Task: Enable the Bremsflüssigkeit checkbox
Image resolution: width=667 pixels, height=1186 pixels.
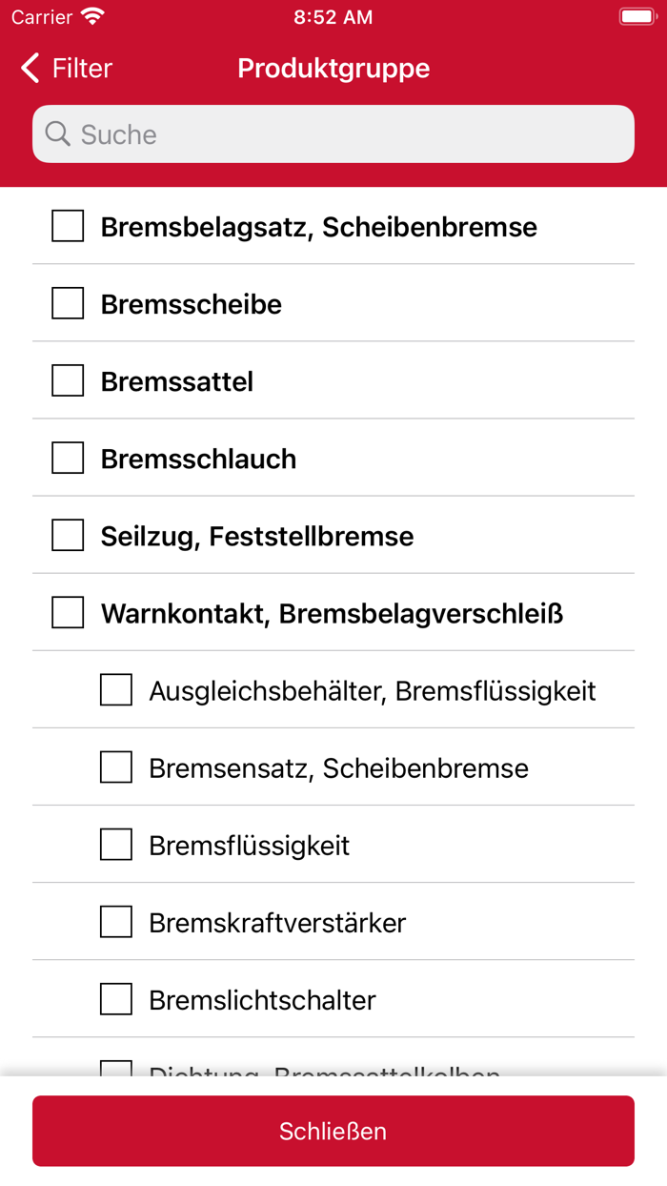Action: pos(115,844)
